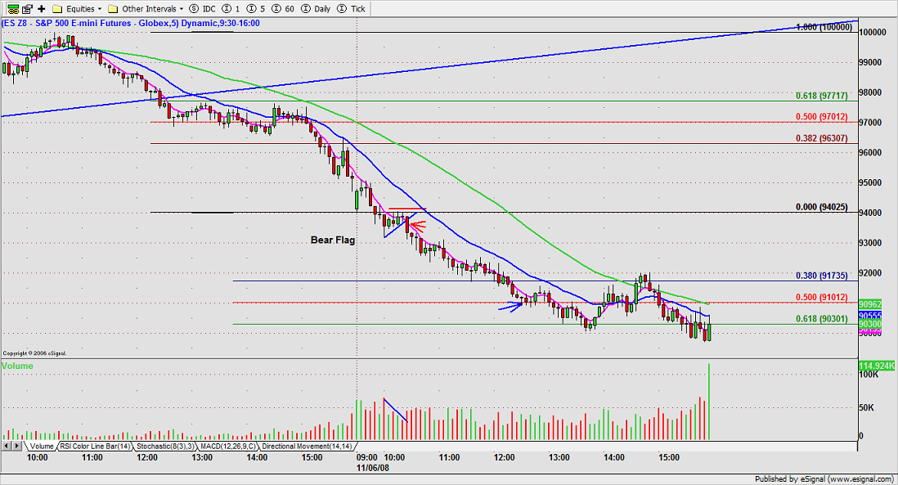Click the 0.382 (96307) Fibonacci label
The height and width of the screenshot is (485, 898).
point(822,138)
